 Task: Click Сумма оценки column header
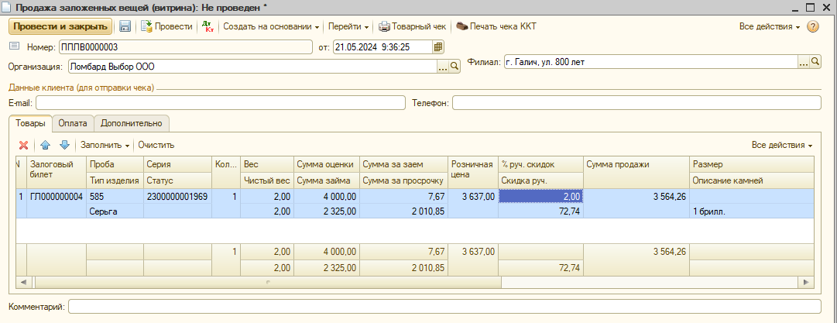(327, 164)
